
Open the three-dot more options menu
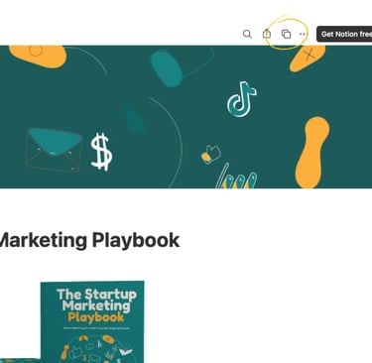303,34
